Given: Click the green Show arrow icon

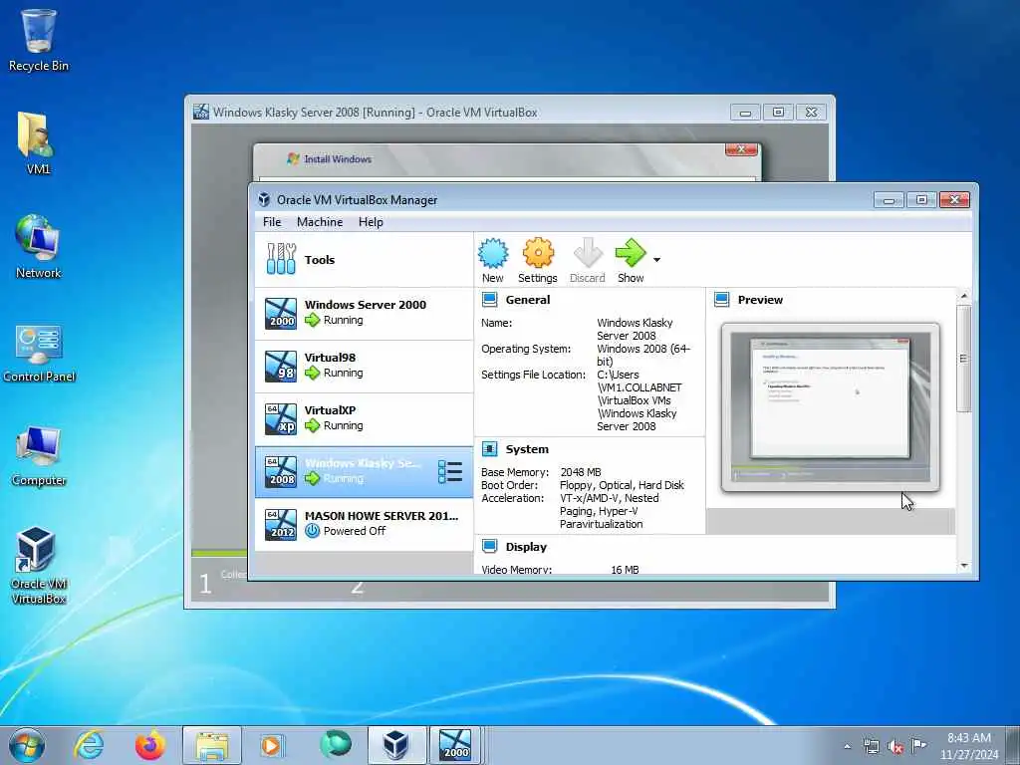Looking at the screenshot, I should click(631, 252).
